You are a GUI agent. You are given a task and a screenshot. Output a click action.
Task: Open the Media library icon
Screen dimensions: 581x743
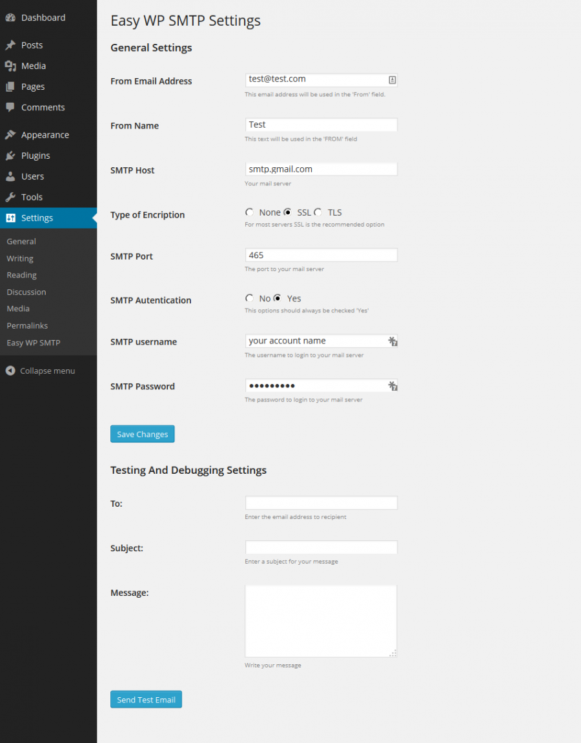tap(11, 65)
